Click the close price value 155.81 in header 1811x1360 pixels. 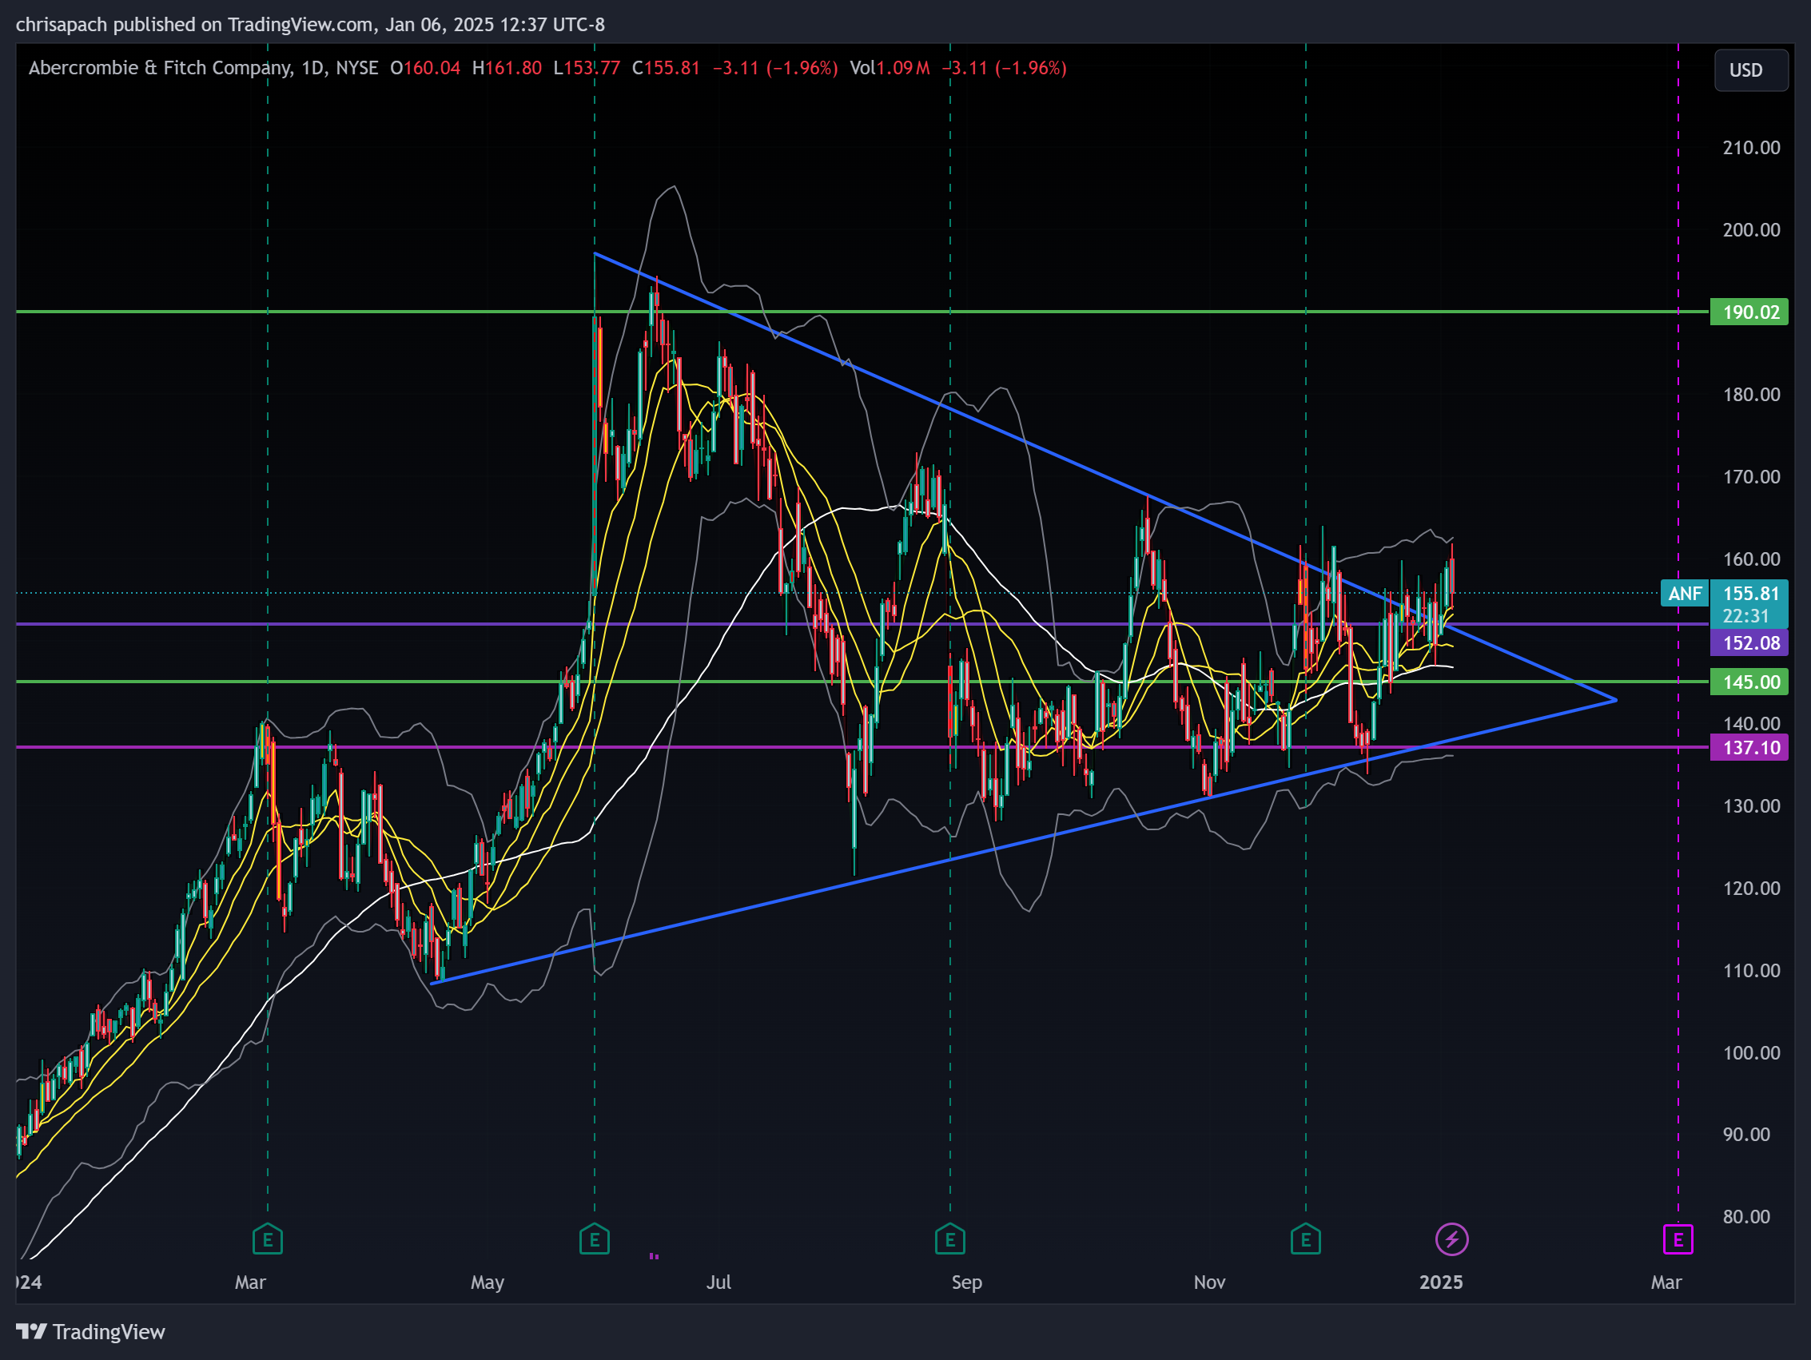pos(671,68)
